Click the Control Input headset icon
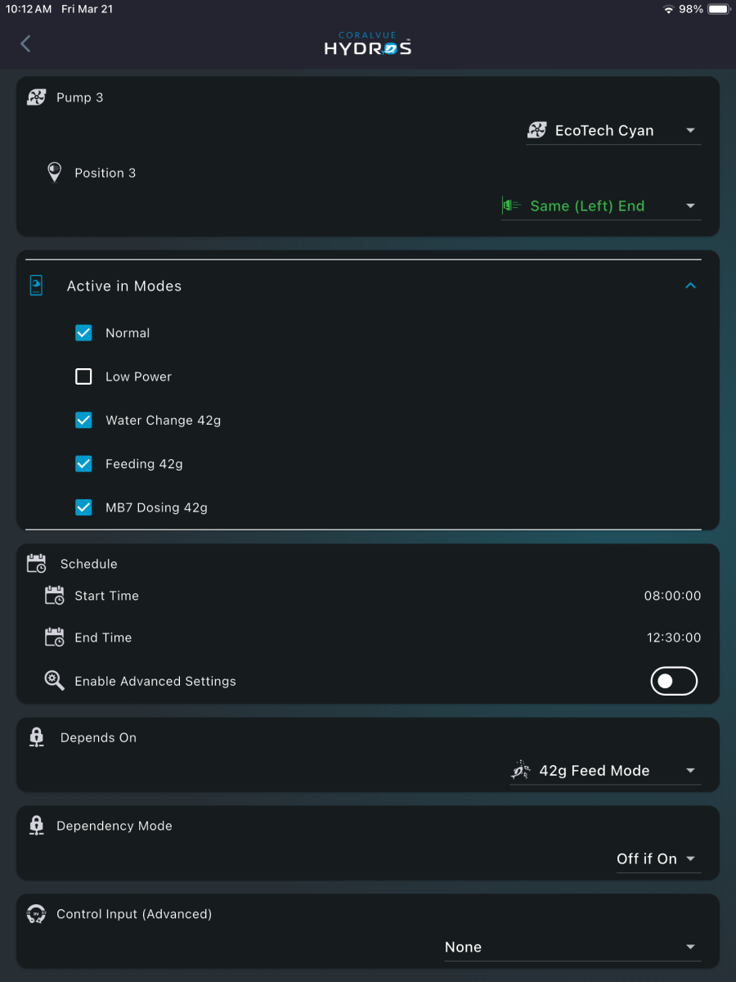This screenshot has width=736, height=982. click(37, 914)
